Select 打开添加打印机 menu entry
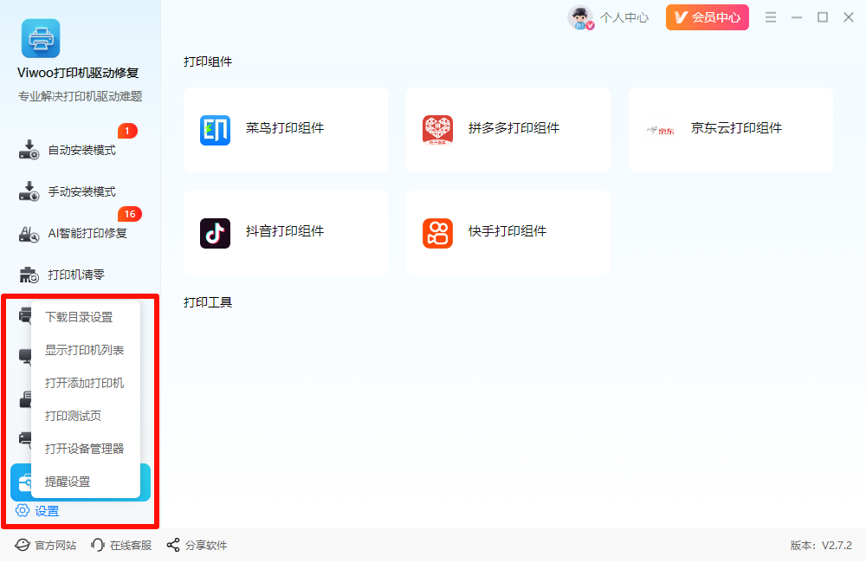 coord(86,383)
